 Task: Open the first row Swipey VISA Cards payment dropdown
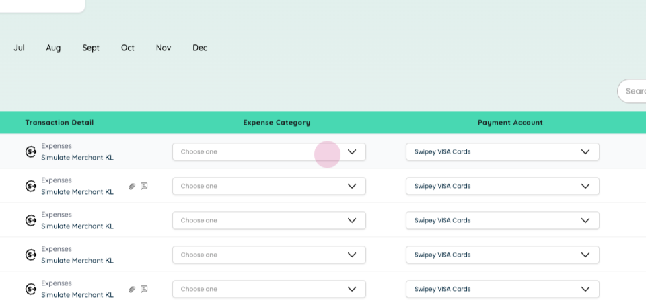(x=503, y=151)
